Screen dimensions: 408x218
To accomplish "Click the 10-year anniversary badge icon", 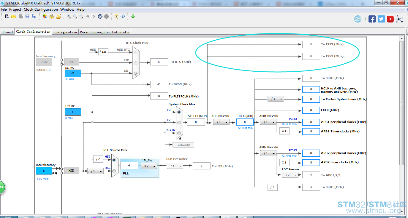I will point(358,19).
